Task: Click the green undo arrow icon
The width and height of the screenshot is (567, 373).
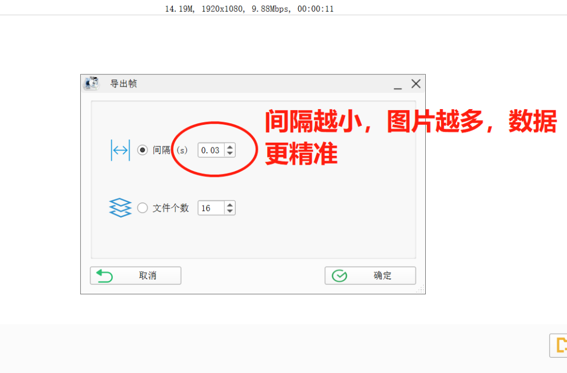Action: (x=105, y=276)
